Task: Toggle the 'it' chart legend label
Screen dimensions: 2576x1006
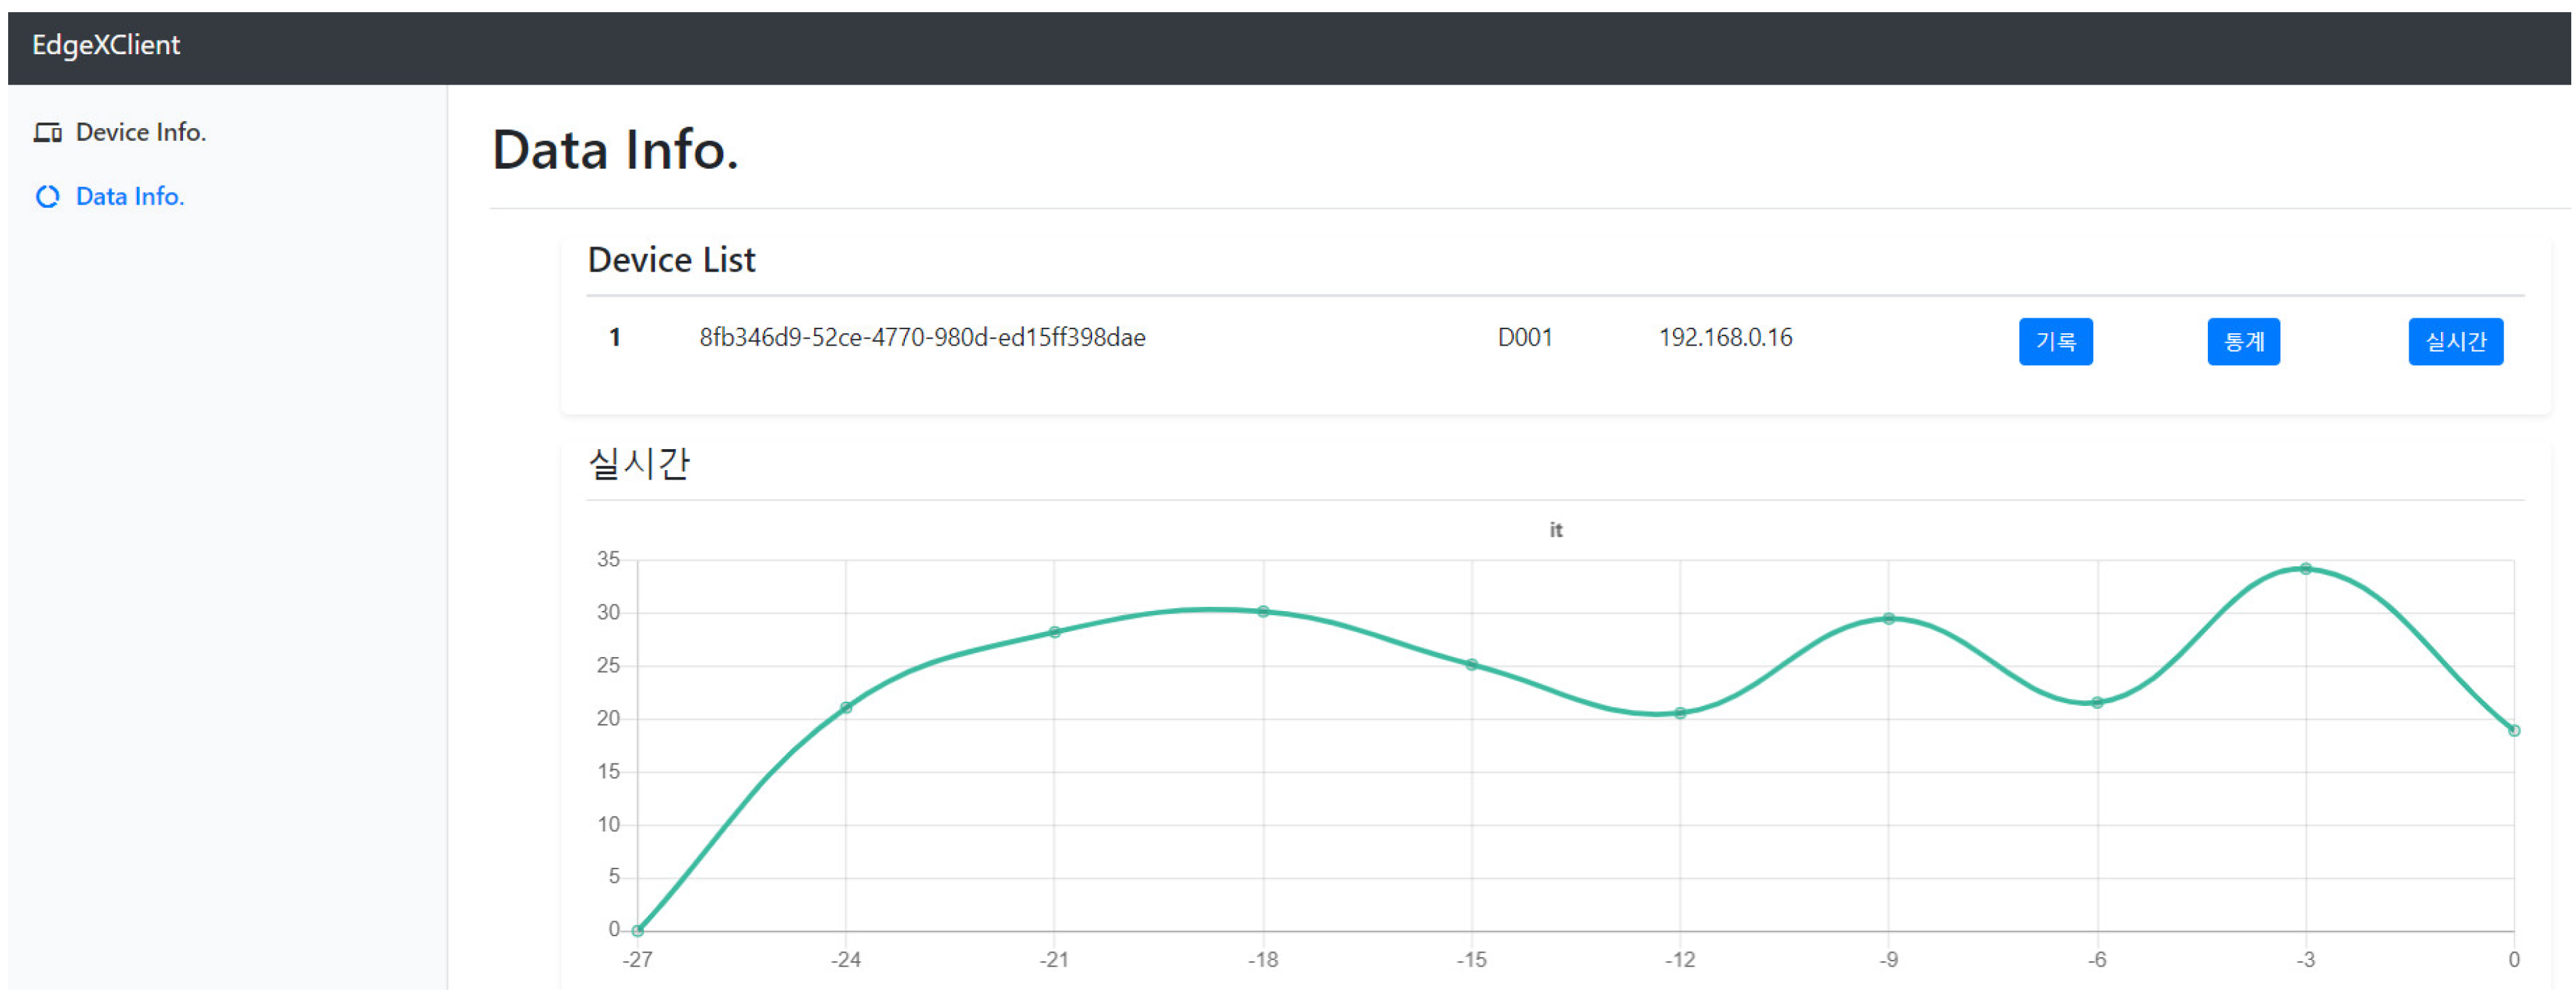Action: pos(1555,530)
